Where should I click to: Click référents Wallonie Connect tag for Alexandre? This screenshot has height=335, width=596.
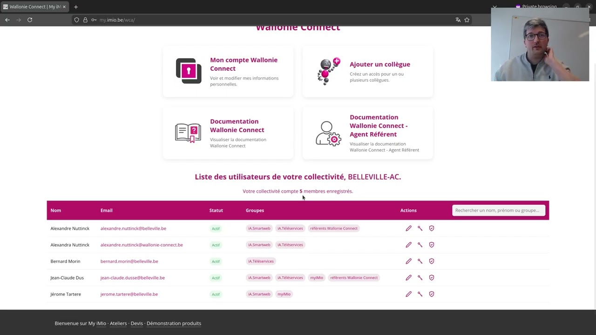pos(334,228)
